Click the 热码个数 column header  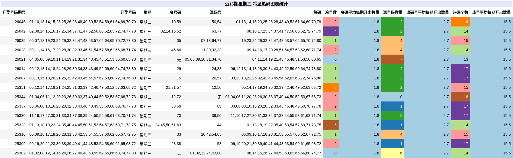click(x=460, y=12)
